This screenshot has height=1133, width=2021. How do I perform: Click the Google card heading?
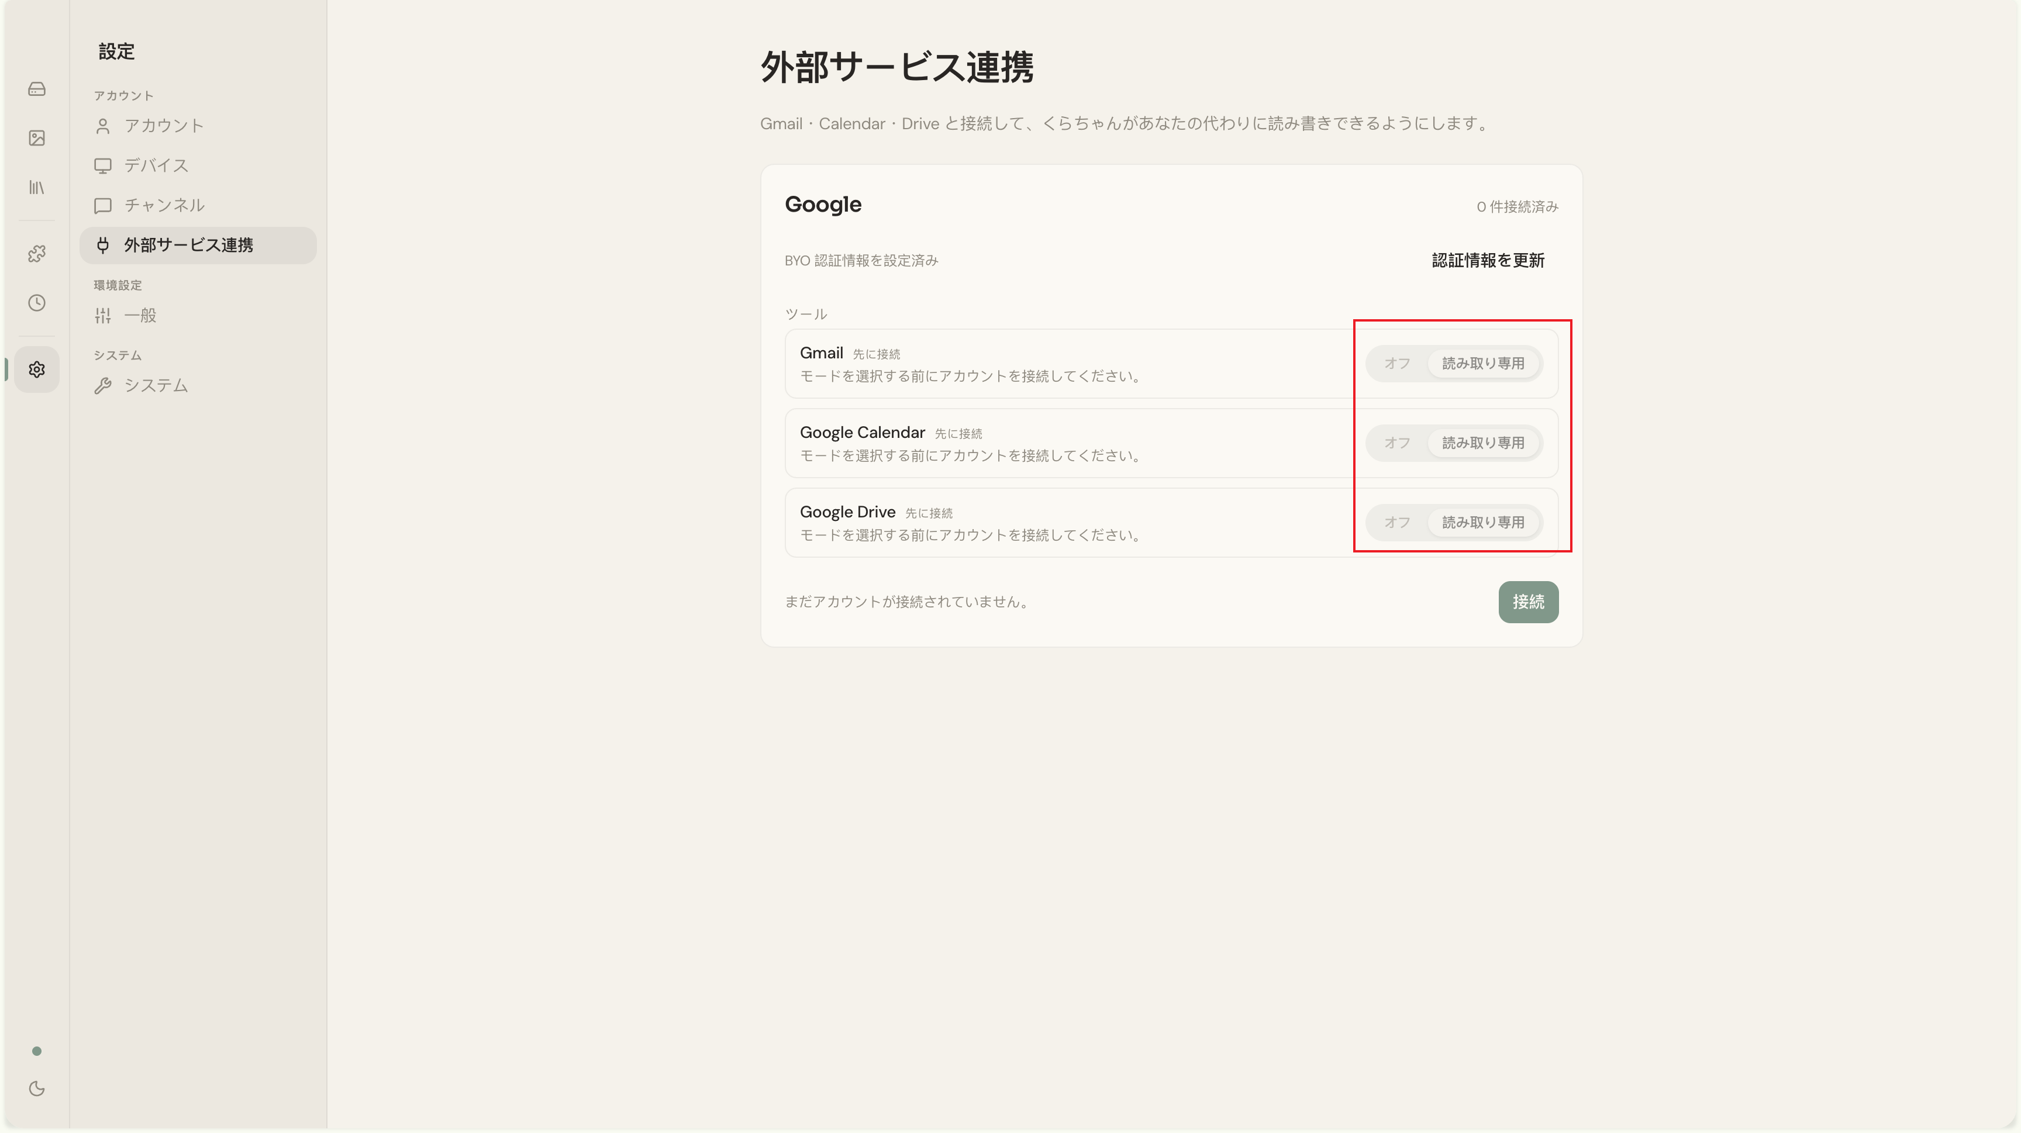823,205
